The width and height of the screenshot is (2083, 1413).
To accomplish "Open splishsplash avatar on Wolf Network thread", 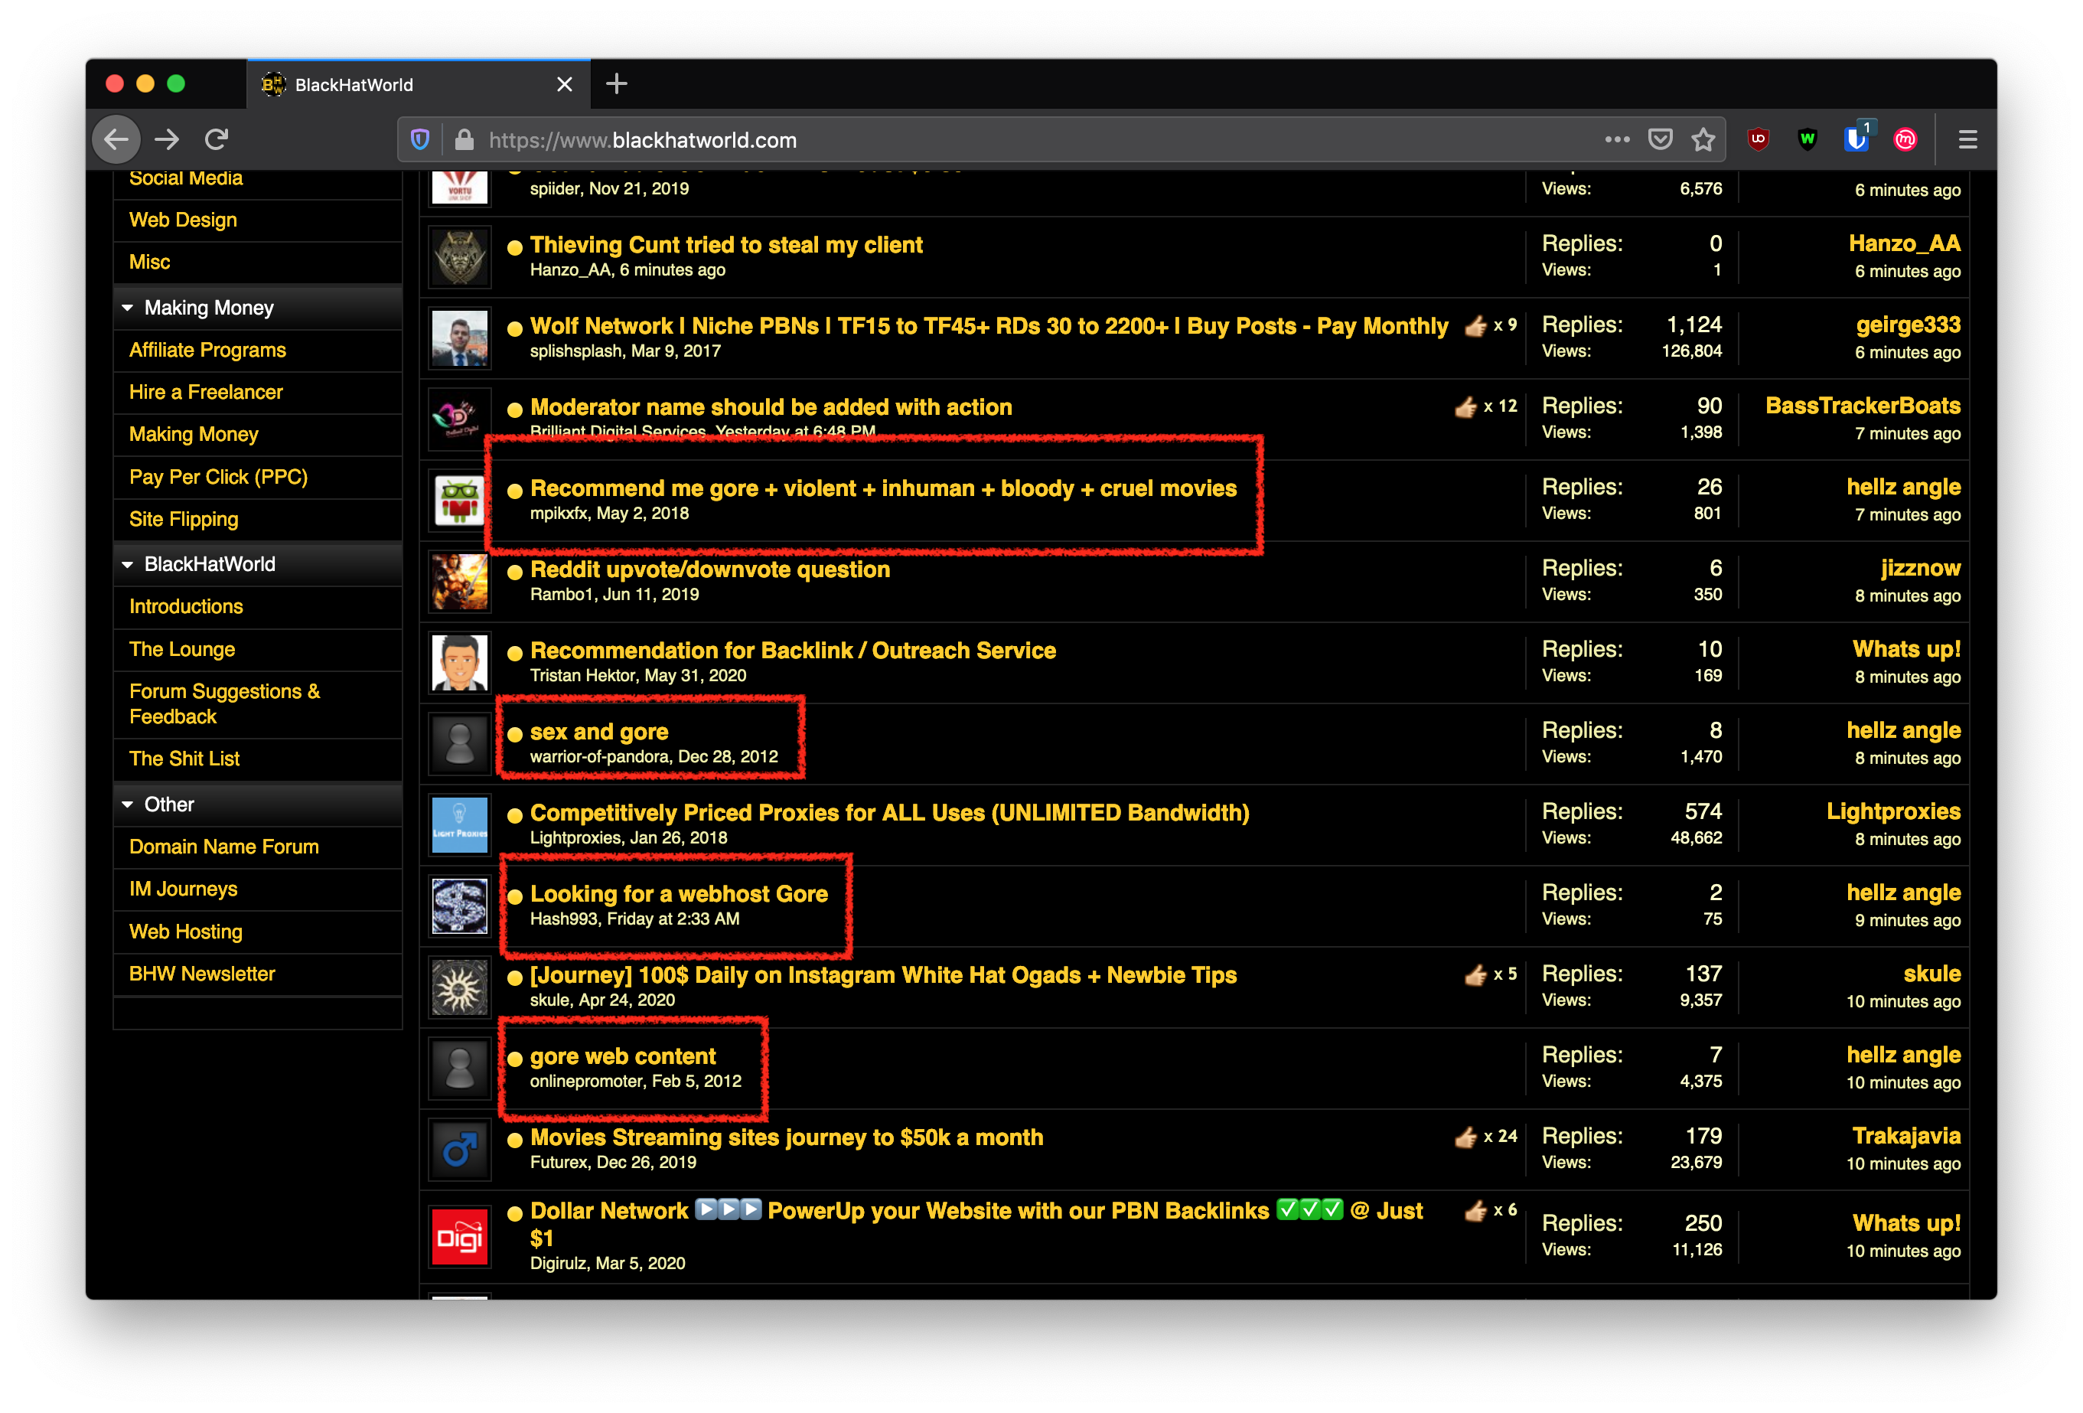I will [x=460, y=338].
